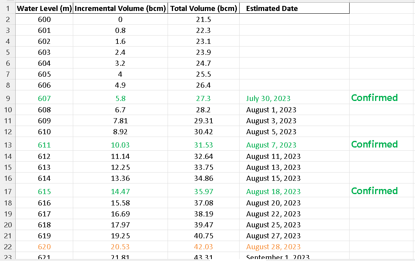Select the Total Volume (bcm) header cell

tap(204, 9)
